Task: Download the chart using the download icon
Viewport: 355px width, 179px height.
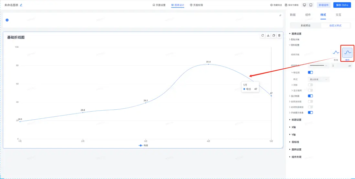Action: (x=268, y=35)
